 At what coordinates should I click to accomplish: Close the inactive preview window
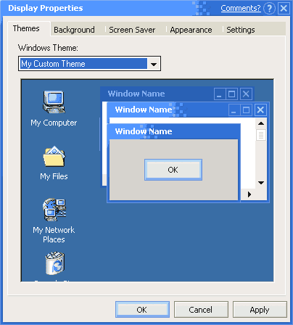pos(246,94)
